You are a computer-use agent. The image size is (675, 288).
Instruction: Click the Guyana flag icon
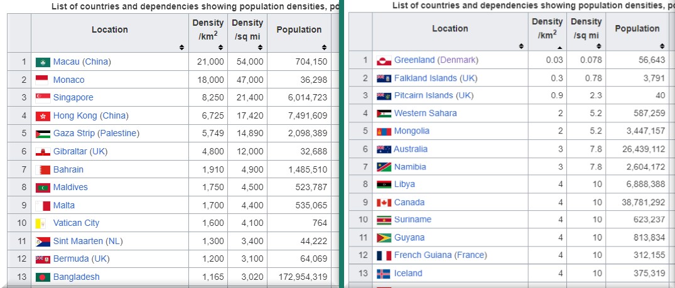coord(384,238)
